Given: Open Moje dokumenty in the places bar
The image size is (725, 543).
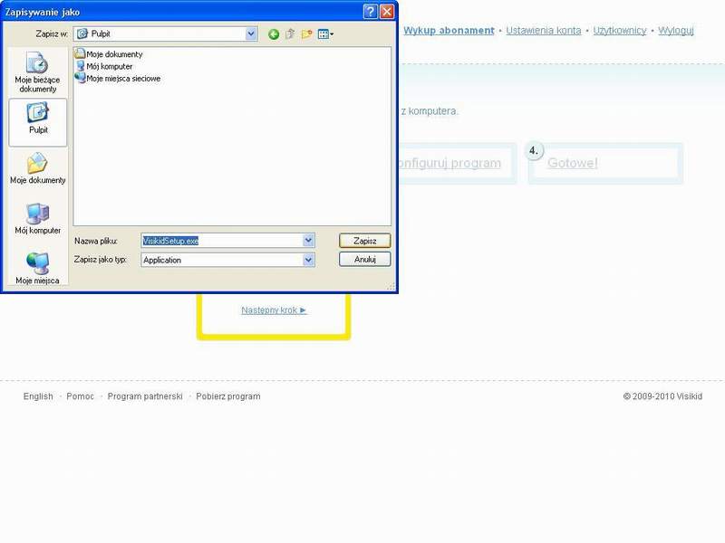Looking at the screenshot, I should (38, 168).
